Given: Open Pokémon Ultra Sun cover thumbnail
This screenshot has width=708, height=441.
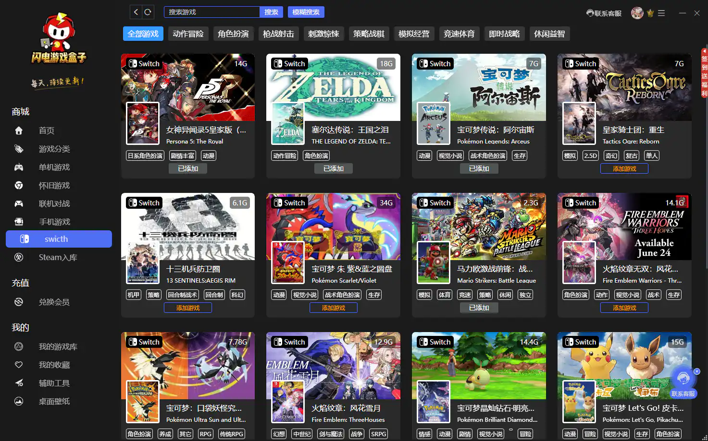Looking at the screenshot, I should 143,402.
